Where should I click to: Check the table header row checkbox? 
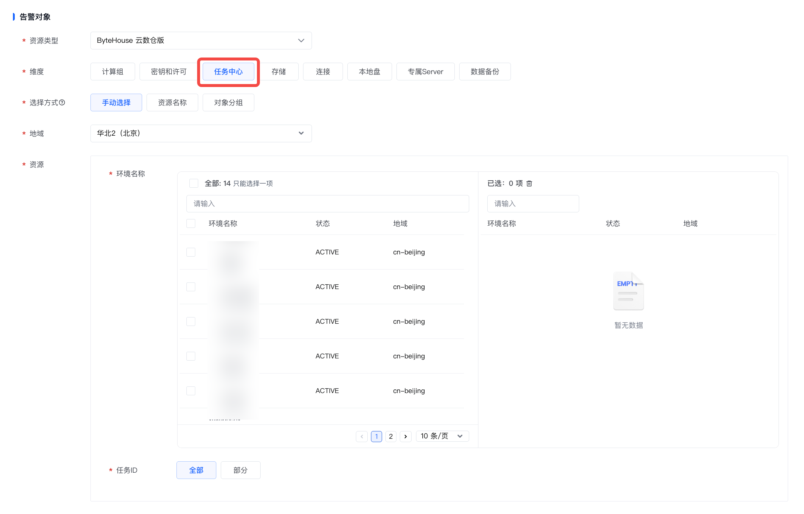[191, 223]
